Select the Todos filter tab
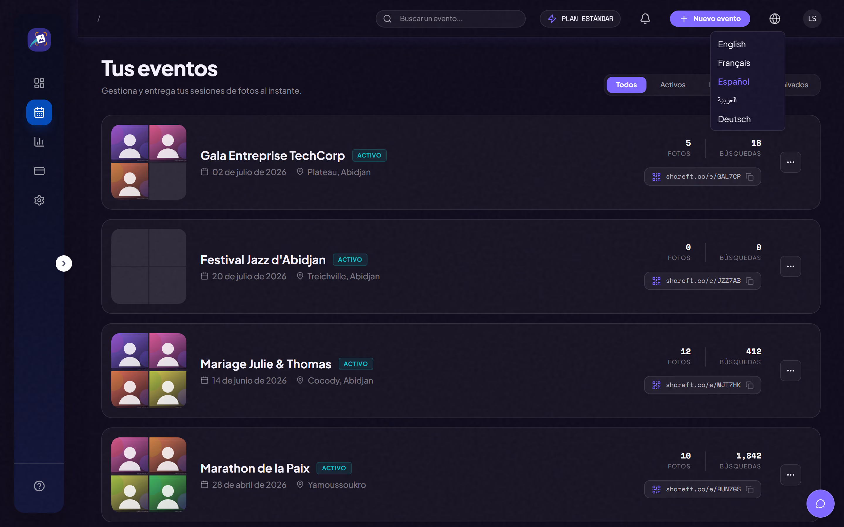Viewport: 844px width, 527px height. pos(626,85)
